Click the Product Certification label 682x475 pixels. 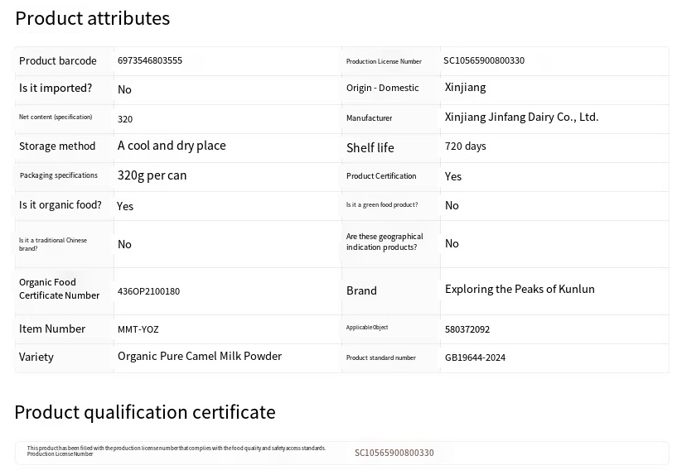(x=381, y=176)
